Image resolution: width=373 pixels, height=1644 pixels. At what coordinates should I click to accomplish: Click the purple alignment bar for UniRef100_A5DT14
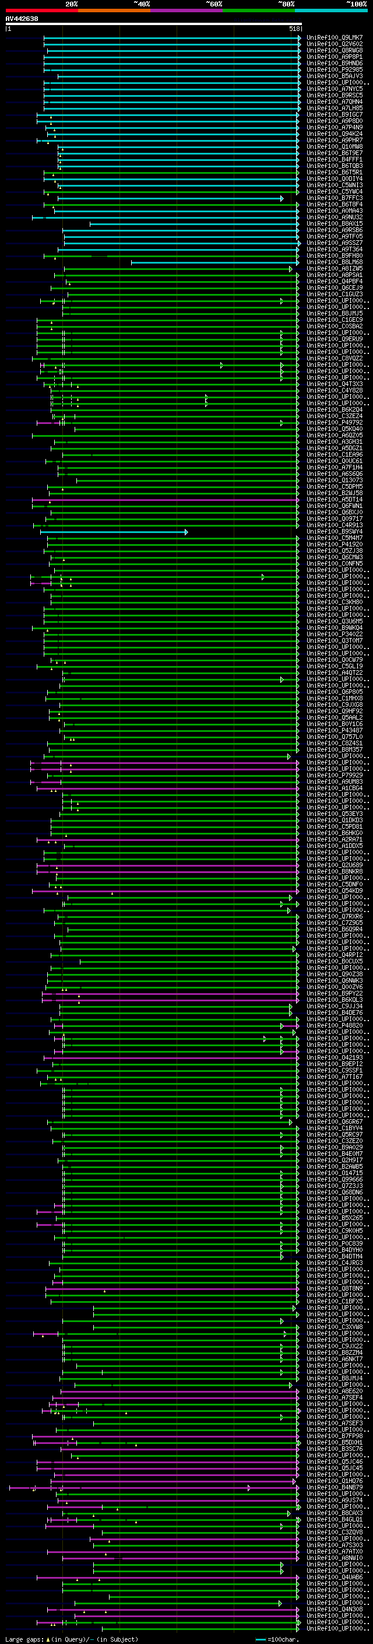[x=165, y=500]
